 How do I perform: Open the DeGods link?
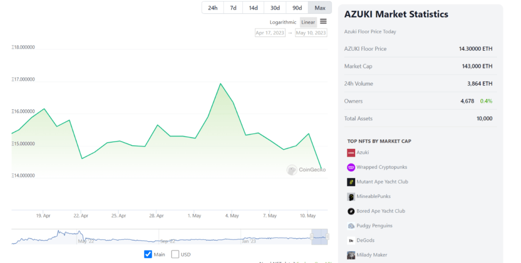click(x=365, y=241)
